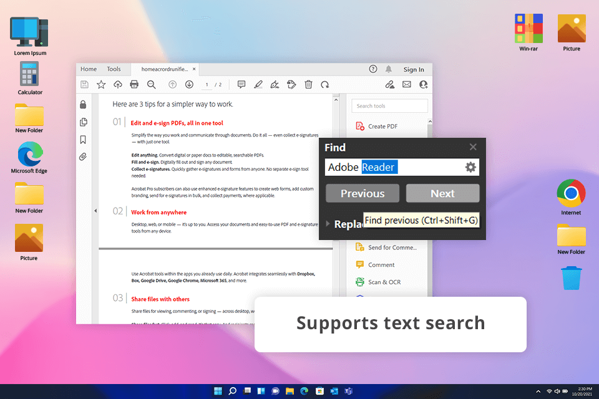Open Microsoft Teams from taskbar
This screenshot has height=399, width=599.
(x=348, y=391)
